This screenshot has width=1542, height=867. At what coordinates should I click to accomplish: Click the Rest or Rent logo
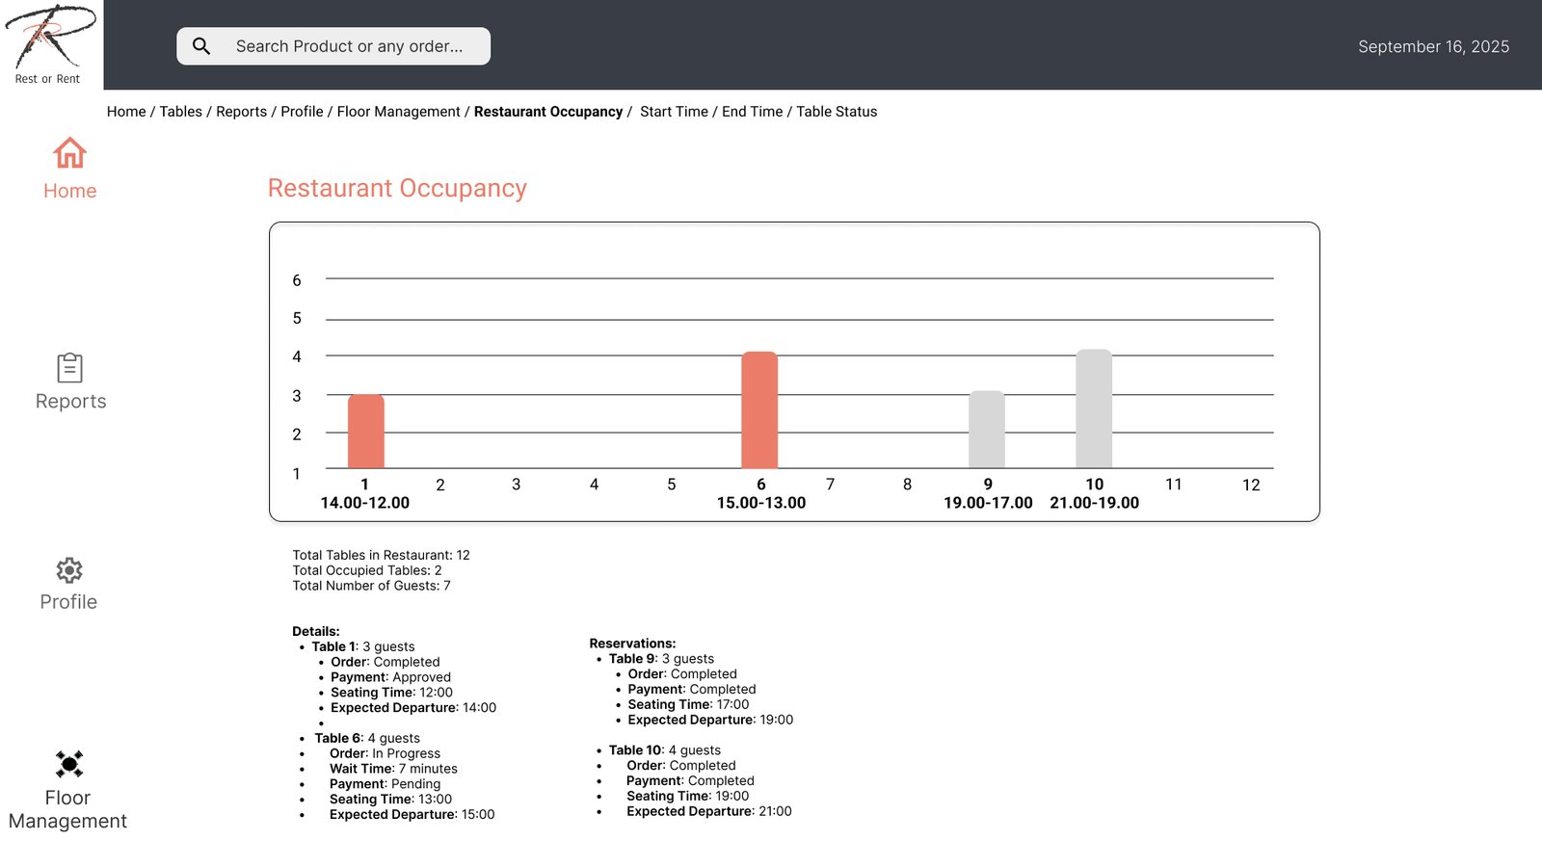click(x=50, y=44)
